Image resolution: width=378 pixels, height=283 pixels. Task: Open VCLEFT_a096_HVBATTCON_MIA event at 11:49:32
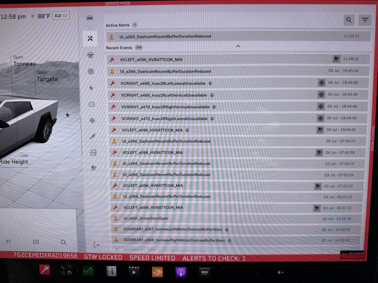(x=238, y=59)
